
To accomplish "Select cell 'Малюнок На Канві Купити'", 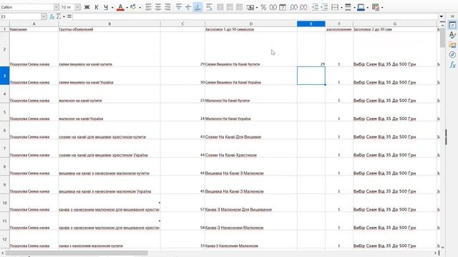I will tap(251, 94).
